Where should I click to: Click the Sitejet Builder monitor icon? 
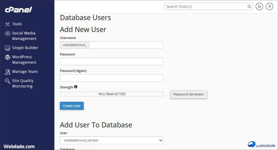(x=7, y=48)
